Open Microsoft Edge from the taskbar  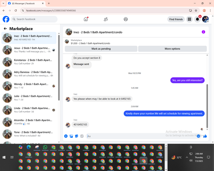[29, 147]
